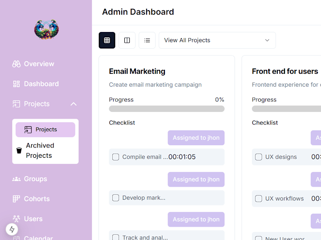This screenshot has width=321, height=240.
Task: Click Assigned to jhon above Compile email
Action: (196, 138)
